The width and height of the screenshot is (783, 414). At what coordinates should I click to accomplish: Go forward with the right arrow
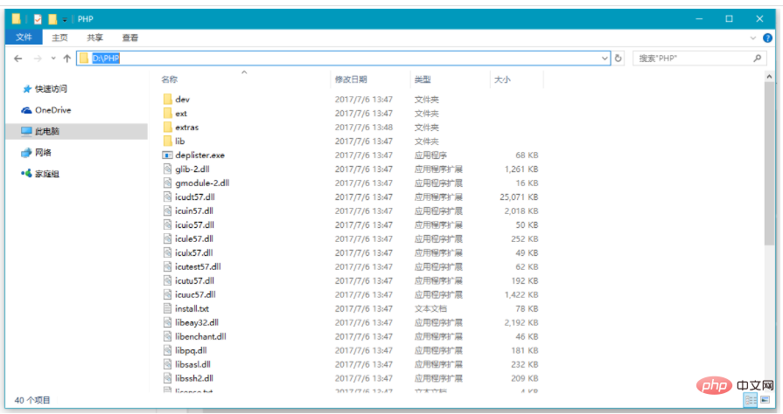click(x=38, y=59)
